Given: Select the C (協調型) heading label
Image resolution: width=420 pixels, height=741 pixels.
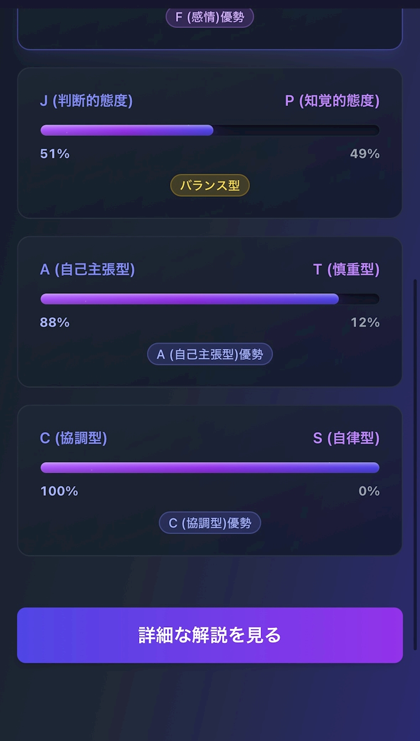Looking at the screenshot, I should pos(73,439).
